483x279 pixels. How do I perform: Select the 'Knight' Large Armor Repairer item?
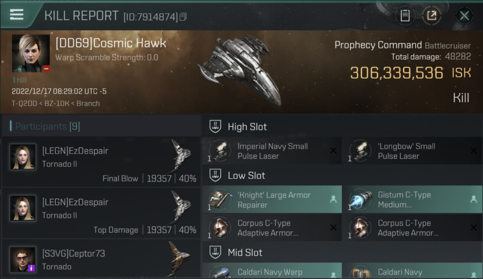coord(272,199)
